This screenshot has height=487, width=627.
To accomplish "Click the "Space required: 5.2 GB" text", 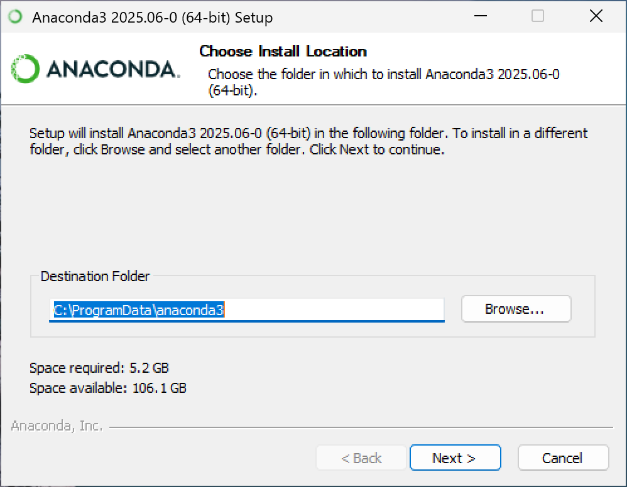I will (99, 368).
